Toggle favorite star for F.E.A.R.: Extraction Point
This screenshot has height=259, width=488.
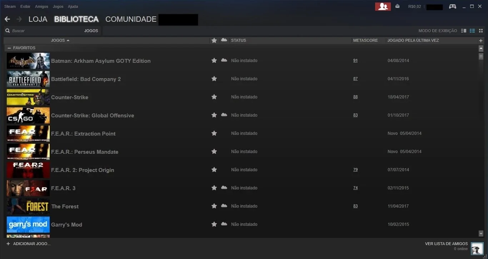coord(214,133)
